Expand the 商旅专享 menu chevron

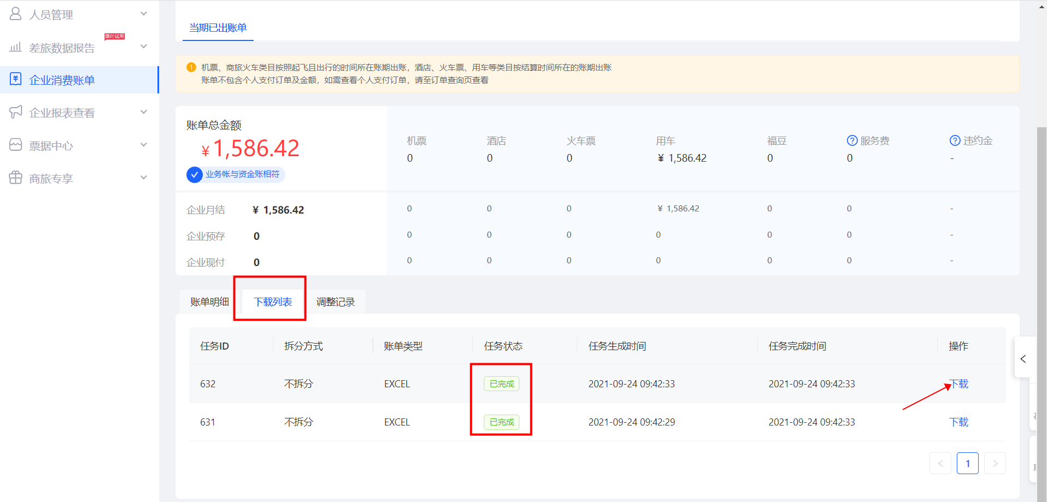[x=144, y=178]
